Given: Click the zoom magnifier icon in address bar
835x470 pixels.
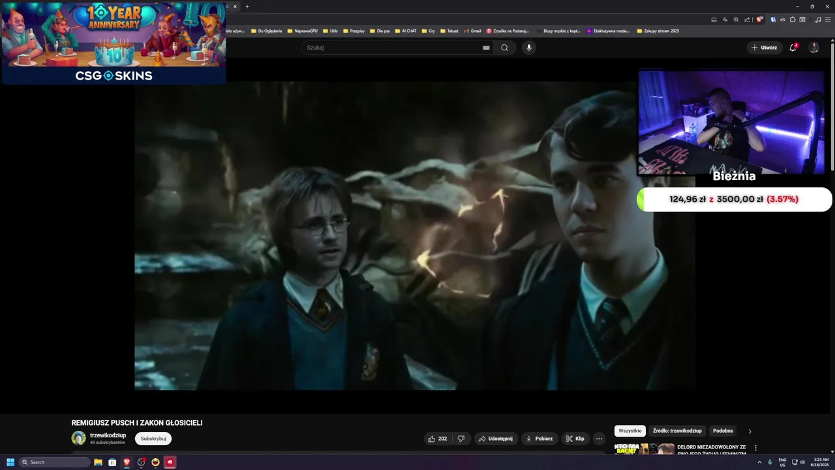Looking at the screenshot, I should coord(736,20).
